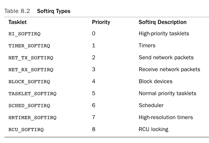This screenshot has width=209, height=143.
Task: Click the Receive network packets description
Action: click(x=169, y=69)
